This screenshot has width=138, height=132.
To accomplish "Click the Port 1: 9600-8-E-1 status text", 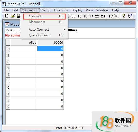I will click(70, 128).
